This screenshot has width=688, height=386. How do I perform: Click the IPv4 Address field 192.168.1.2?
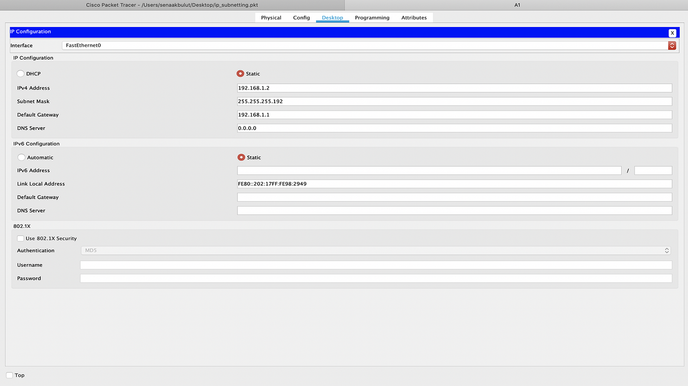455,88
